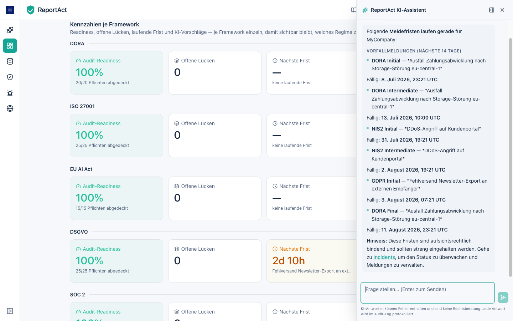Click the 'ISO 27001' framework section label
The width and height of the screenshot is (513, 321).
coord(82,106)
